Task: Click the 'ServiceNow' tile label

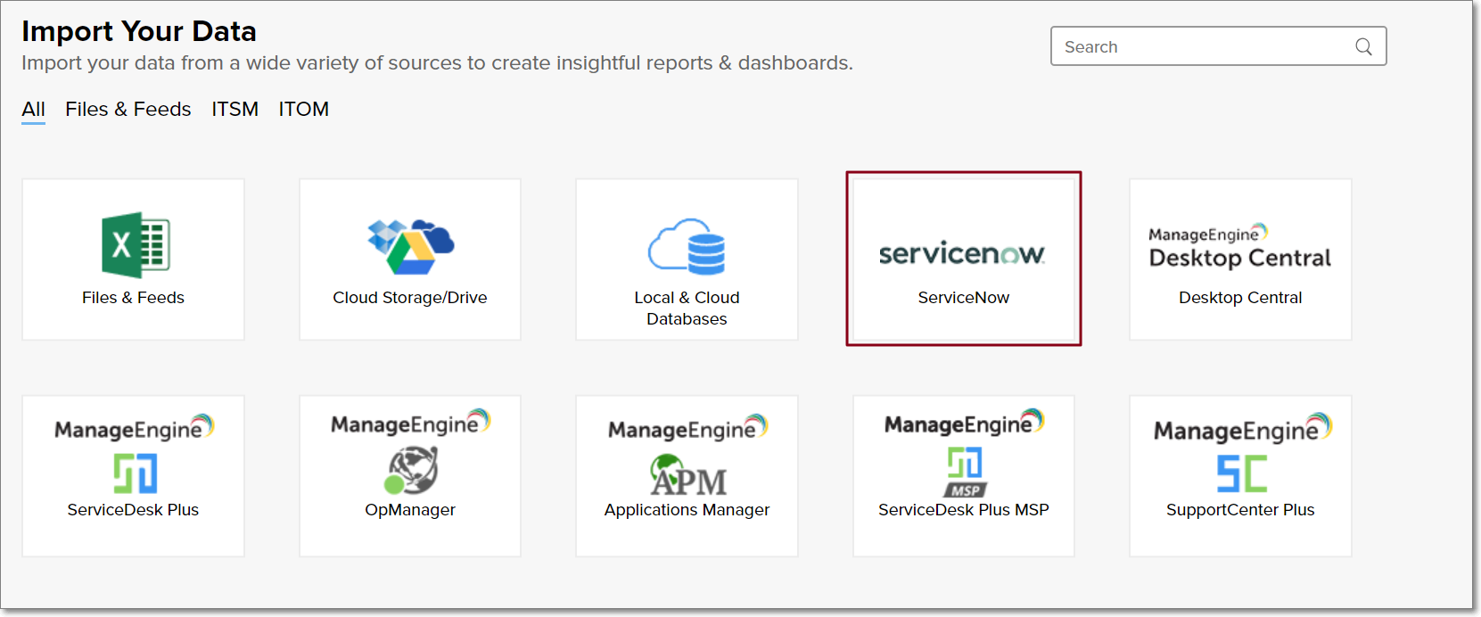Action: coord(964,298)
